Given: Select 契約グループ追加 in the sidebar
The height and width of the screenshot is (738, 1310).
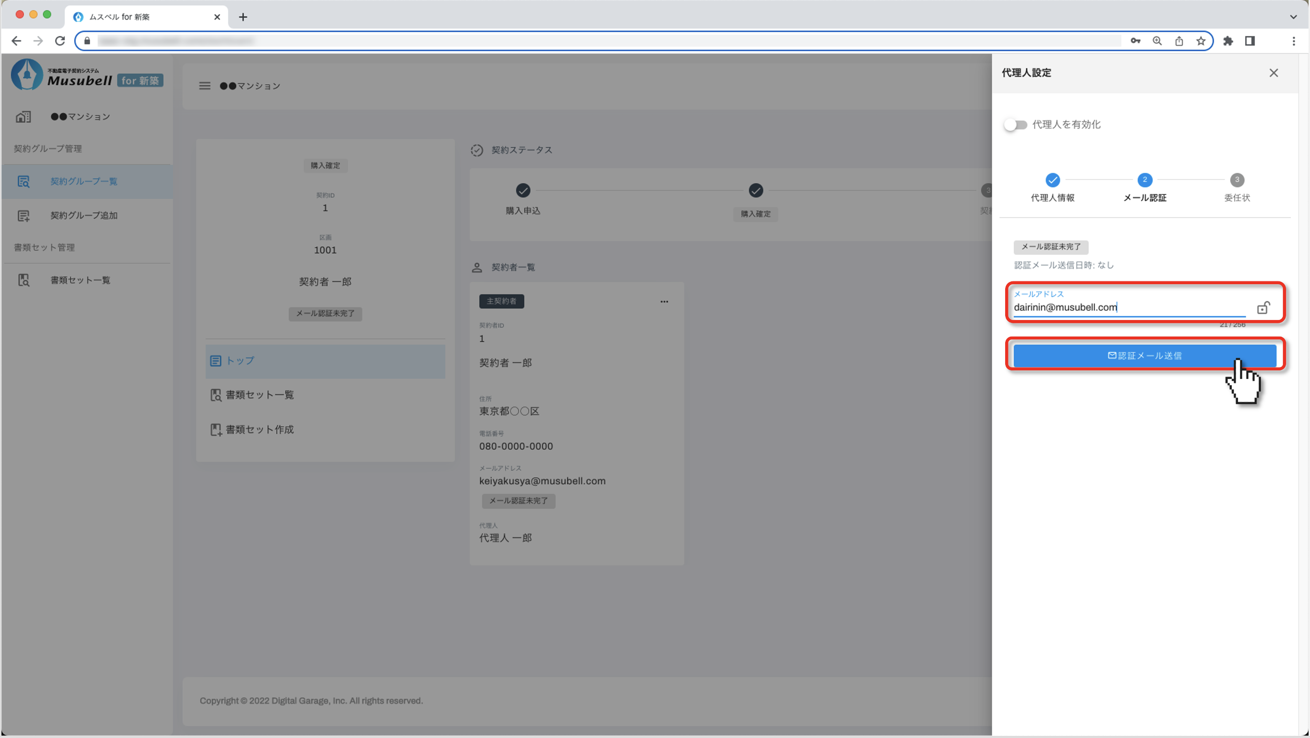Looking at the screenshot, I should 84,216.
